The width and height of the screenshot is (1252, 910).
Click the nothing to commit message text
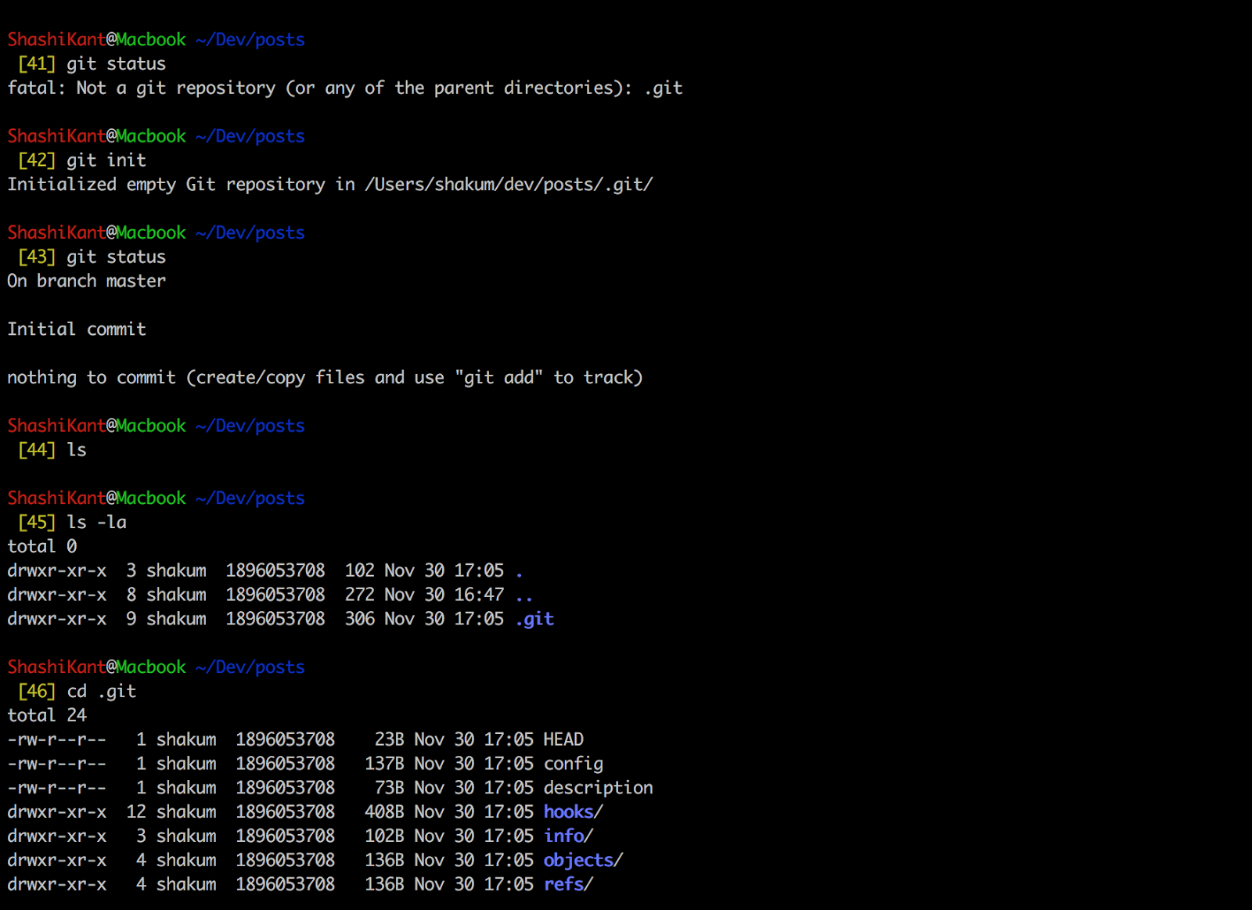(x=325, y=376)
